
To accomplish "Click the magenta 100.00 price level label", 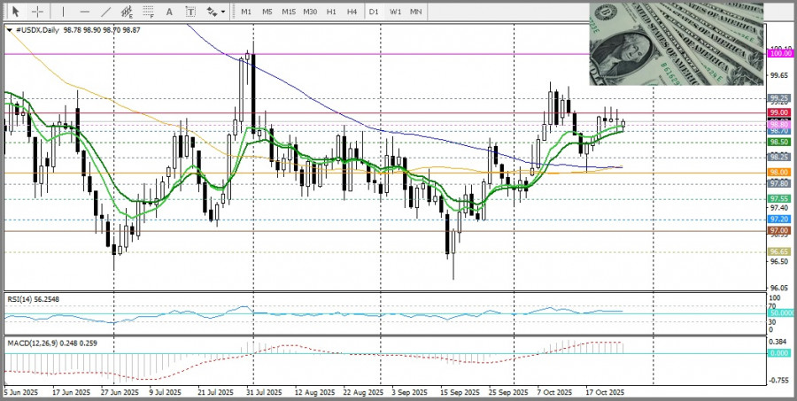I will [x=779, y=53].
